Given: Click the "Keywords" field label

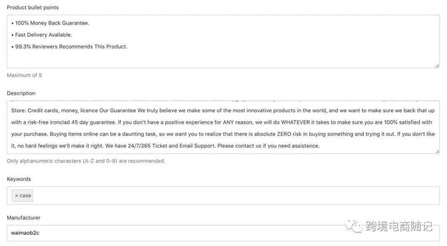Looking at the screenshot, I should 19,179.
